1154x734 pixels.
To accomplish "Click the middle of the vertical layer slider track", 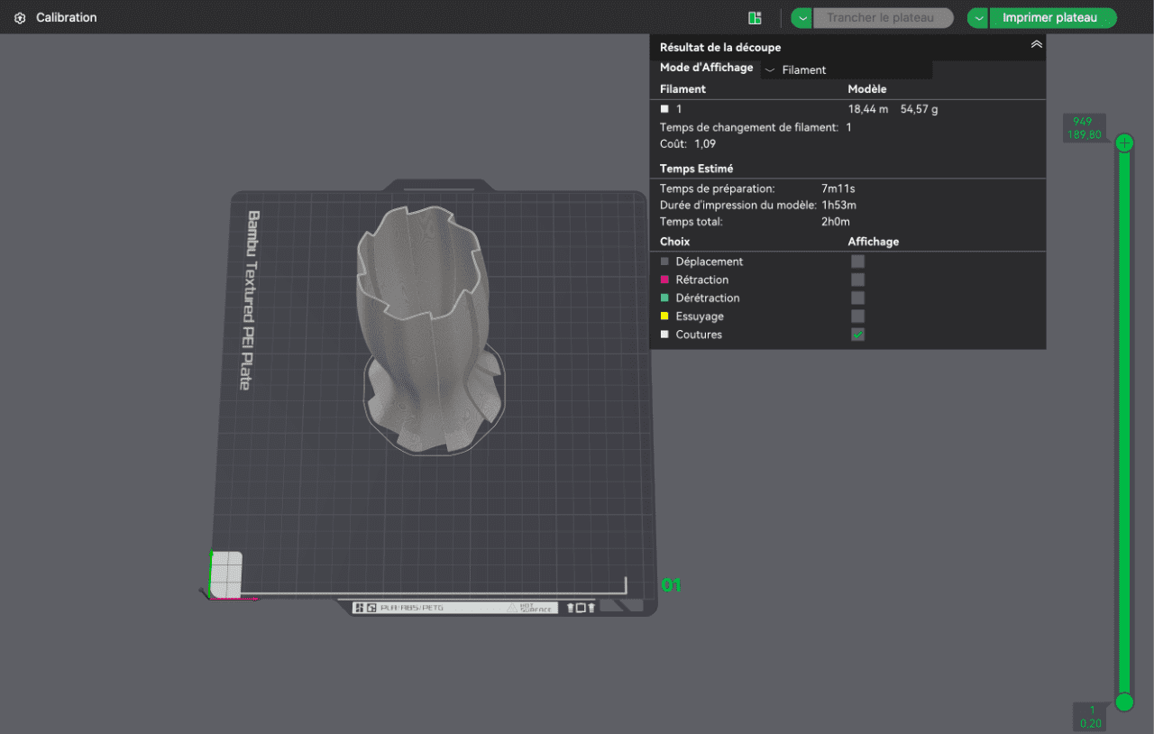I will pos(1124,422).
